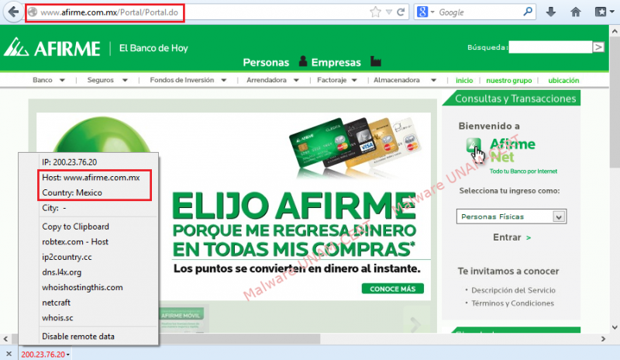Screen dimensions: 620x360
Task: Expand the Seguros menu
Action: (x=108, y=80)
